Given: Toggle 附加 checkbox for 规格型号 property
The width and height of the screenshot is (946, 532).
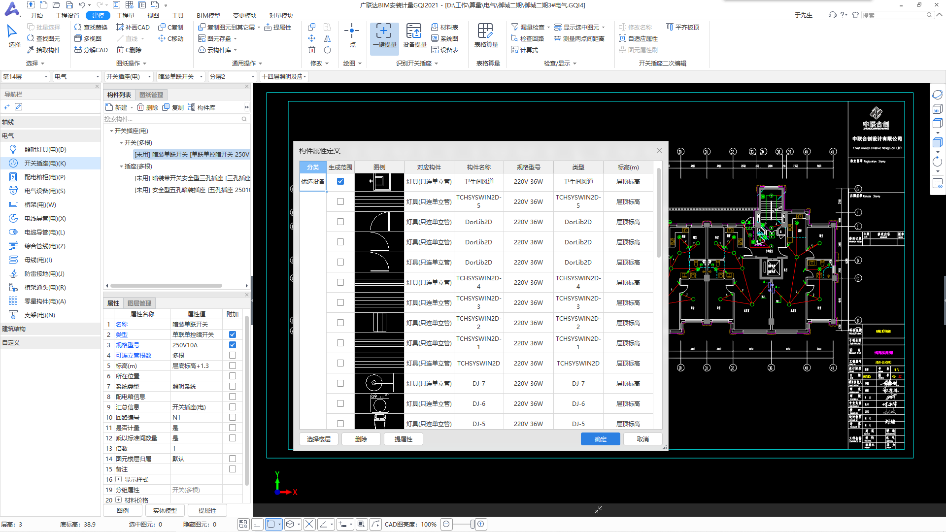Looking at the screenshot, I should point(233,345).
